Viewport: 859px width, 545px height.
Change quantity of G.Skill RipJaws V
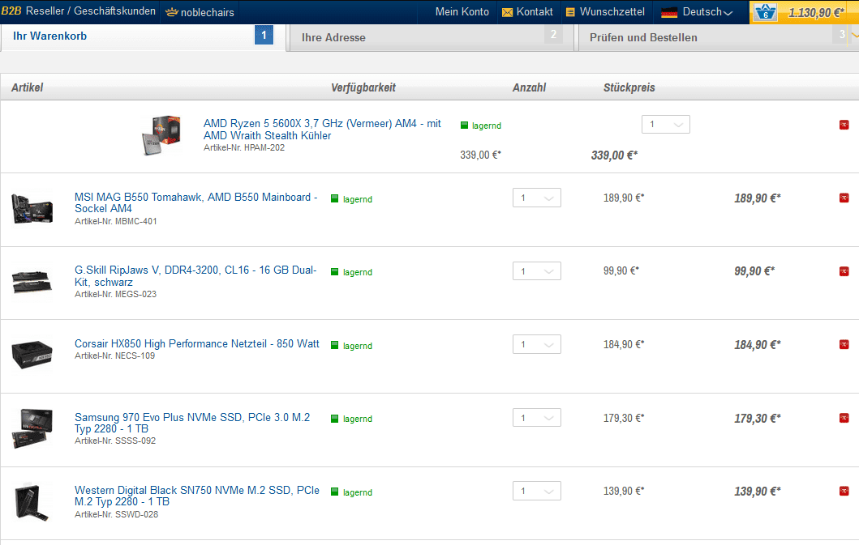[x=537, y=271]
